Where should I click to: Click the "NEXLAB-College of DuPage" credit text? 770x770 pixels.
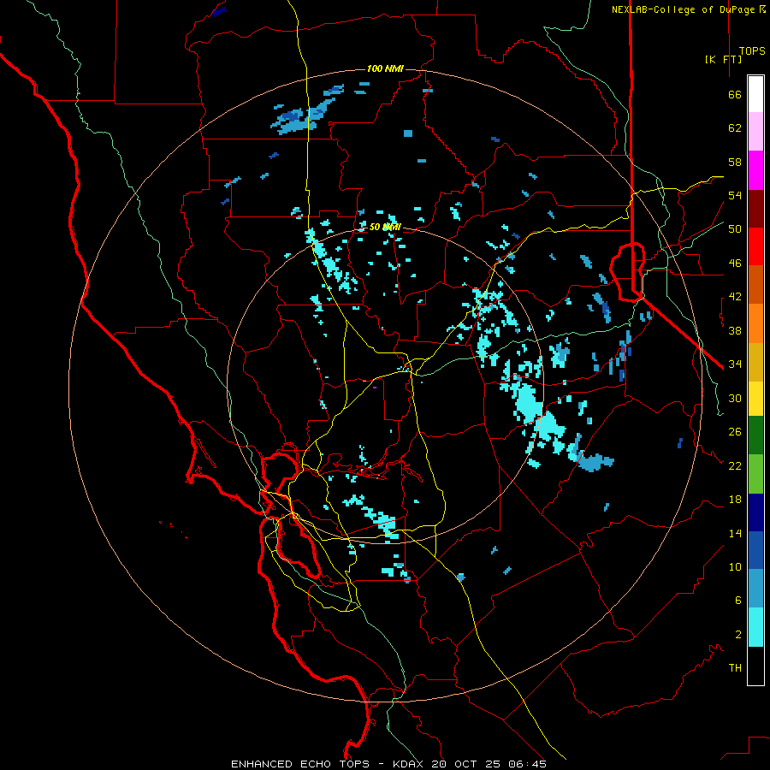[x=683, y=9]
